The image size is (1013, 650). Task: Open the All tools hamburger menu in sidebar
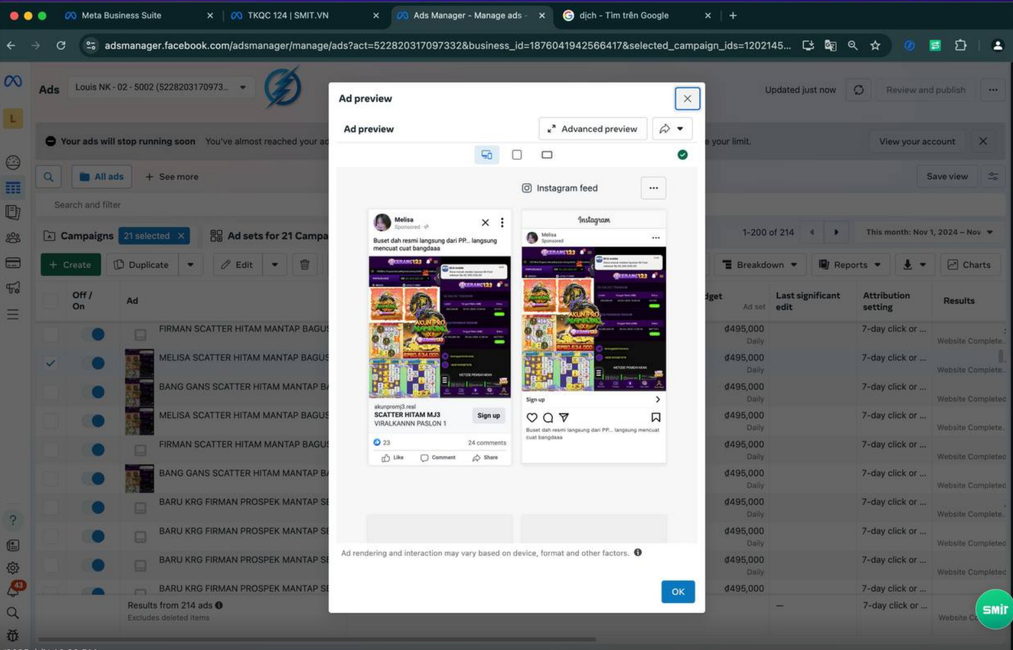click(x=13, y=314)
